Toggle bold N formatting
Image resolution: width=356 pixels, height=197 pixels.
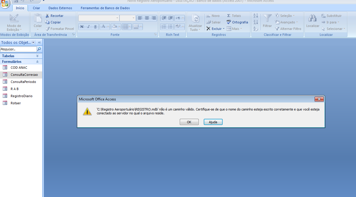tap(82, 27)
